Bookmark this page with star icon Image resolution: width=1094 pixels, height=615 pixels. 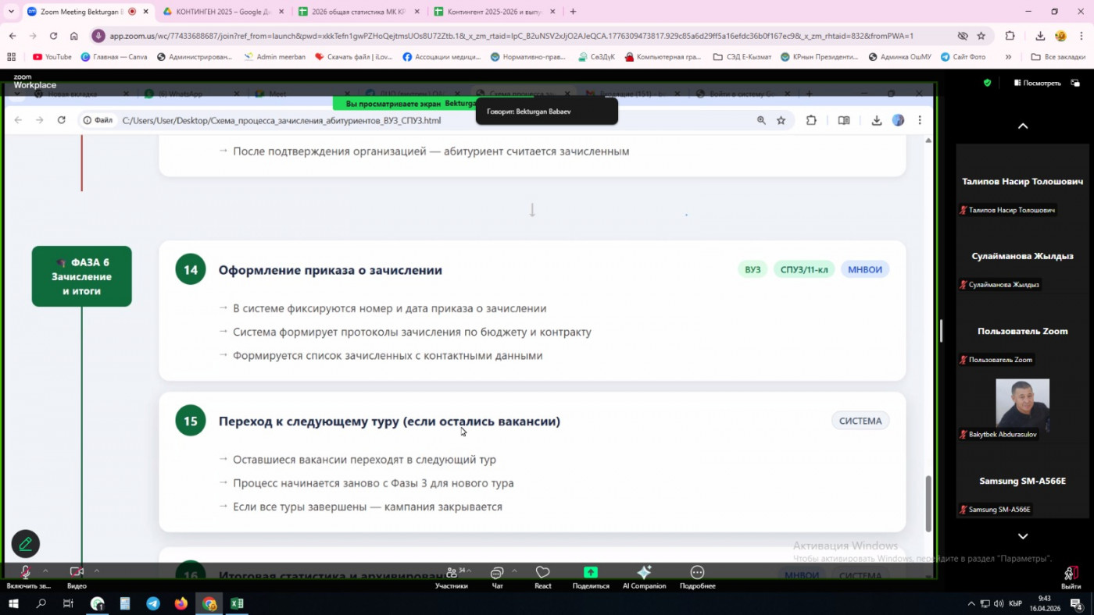coord(981,36)
